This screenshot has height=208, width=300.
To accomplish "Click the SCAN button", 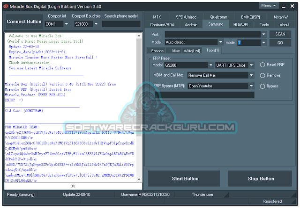I will pyautogui.click(x=280, y=34).
